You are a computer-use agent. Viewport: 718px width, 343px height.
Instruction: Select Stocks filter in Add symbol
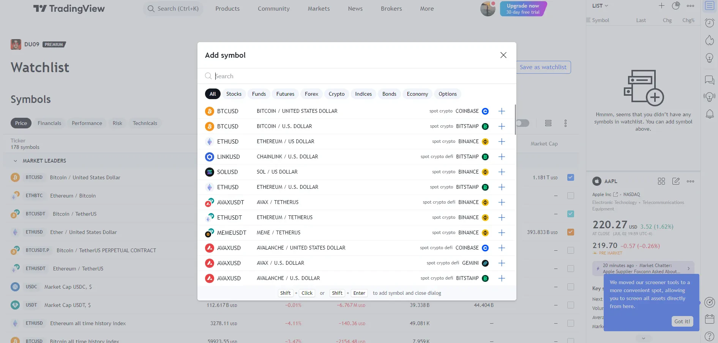[234, 94]
